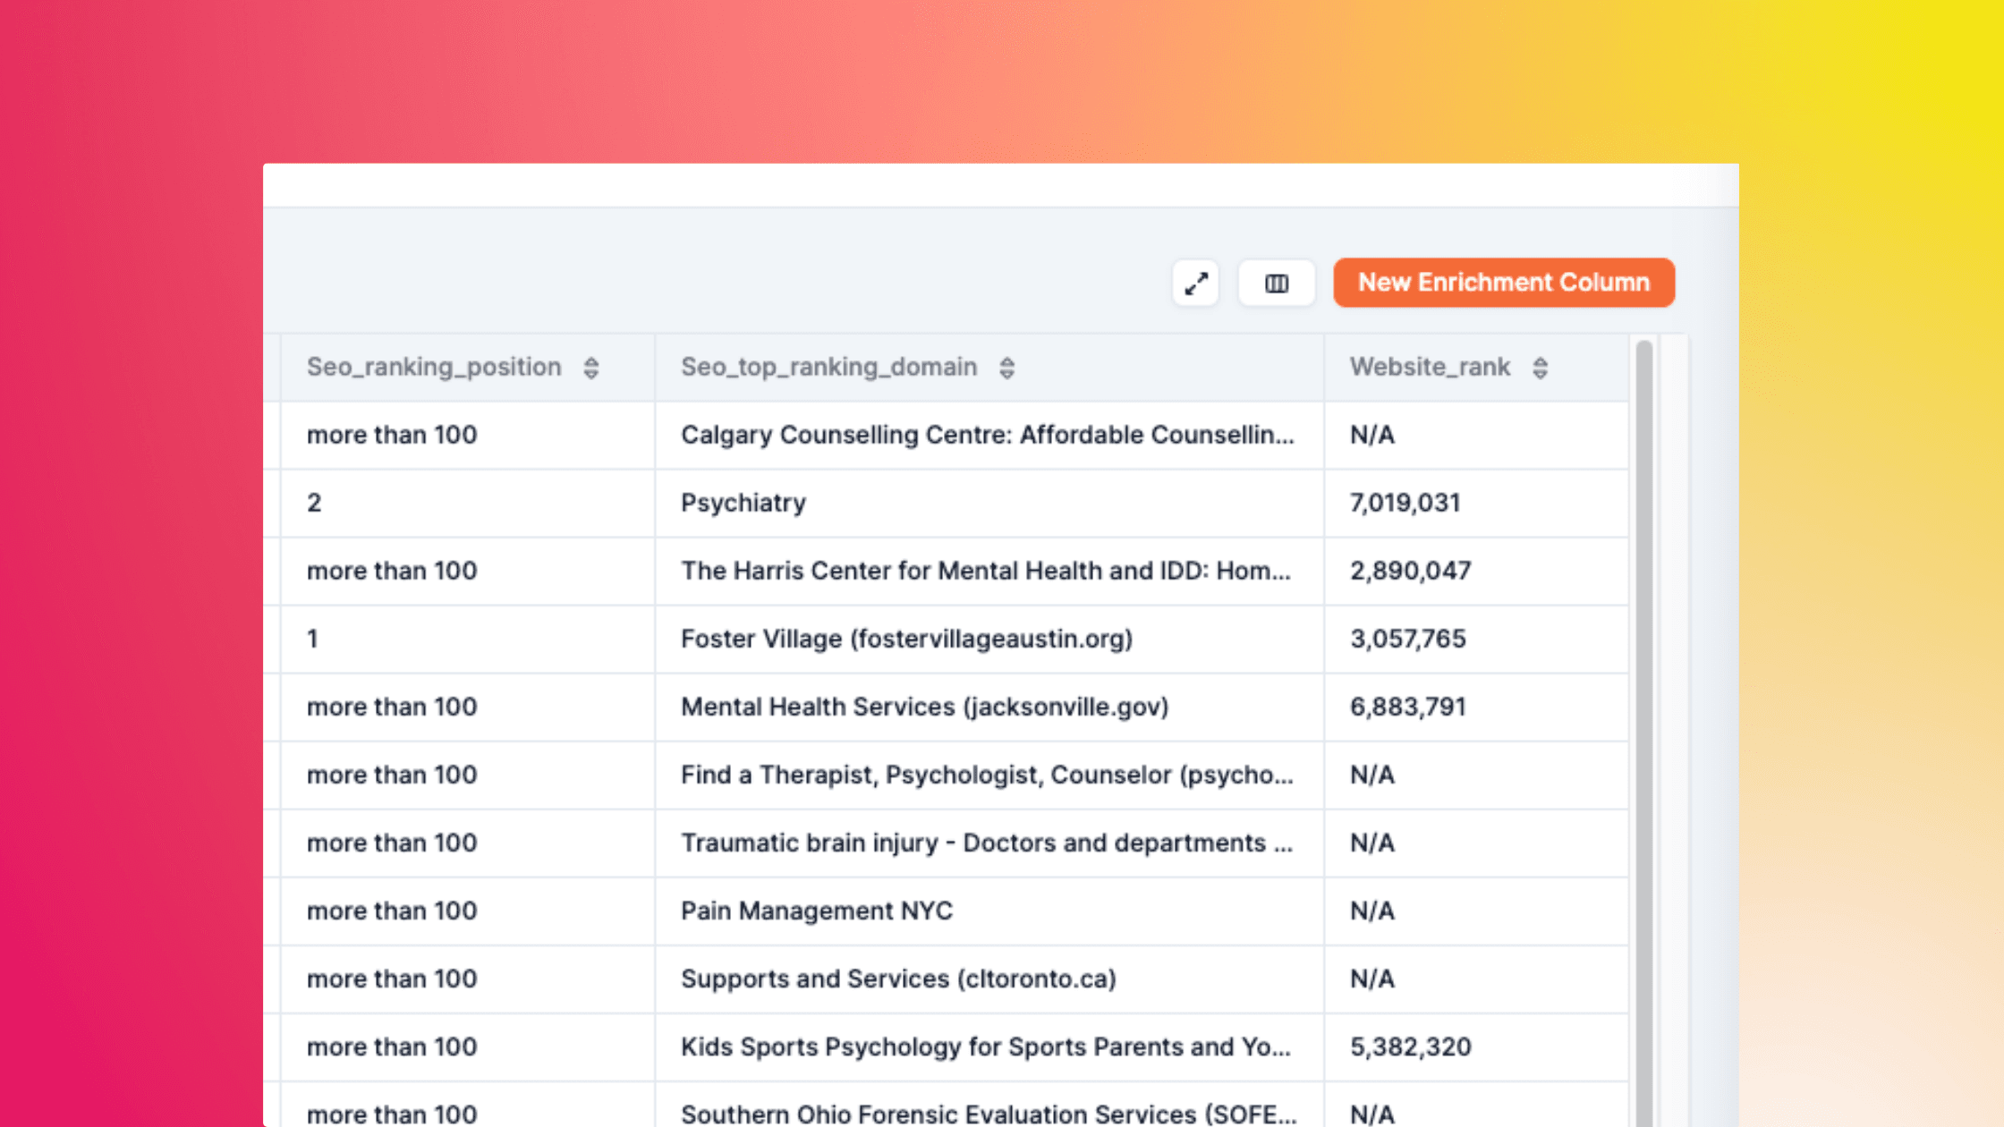This screenshot has width=2004, height=1127.
Task: Select The Harris Center for Mental Health cell
Action: 985,571
